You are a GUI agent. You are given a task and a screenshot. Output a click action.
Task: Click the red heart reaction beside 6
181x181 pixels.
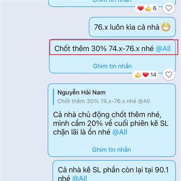[141, 8]
